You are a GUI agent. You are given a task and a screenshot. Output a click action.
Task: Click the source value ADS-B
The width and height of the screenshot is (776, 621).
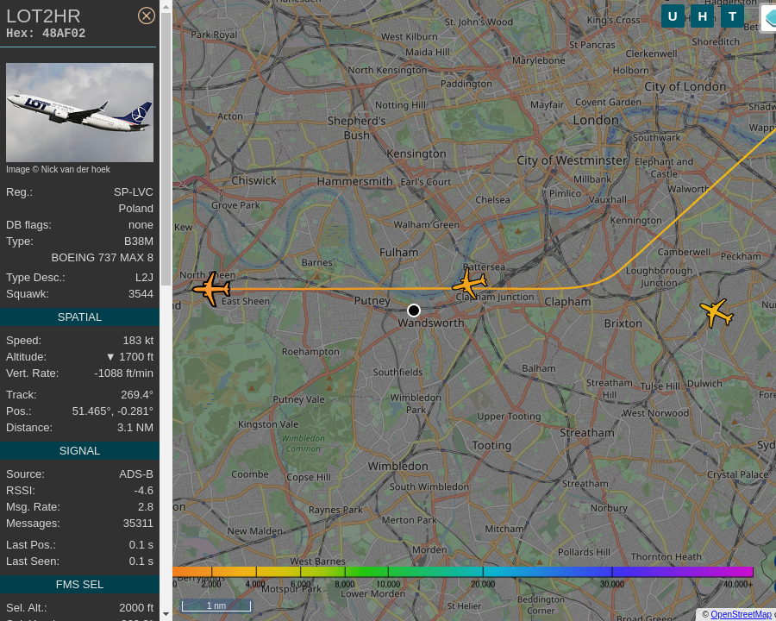136,474
